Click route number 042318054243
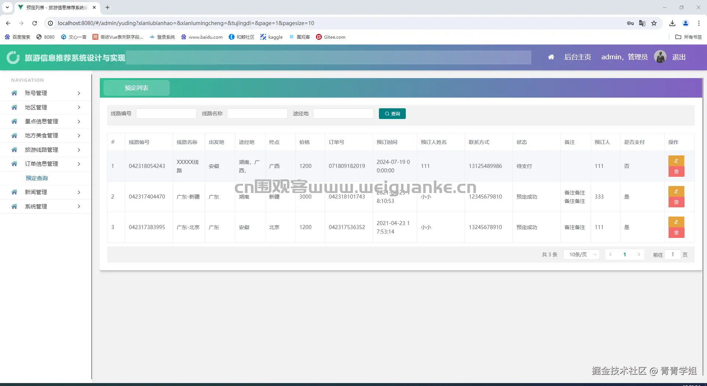Viewport: 707px width, 386px height. coord(147,166)
